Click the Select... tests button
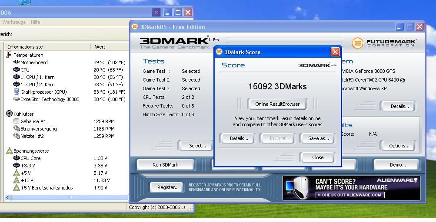 pos(196,146)
